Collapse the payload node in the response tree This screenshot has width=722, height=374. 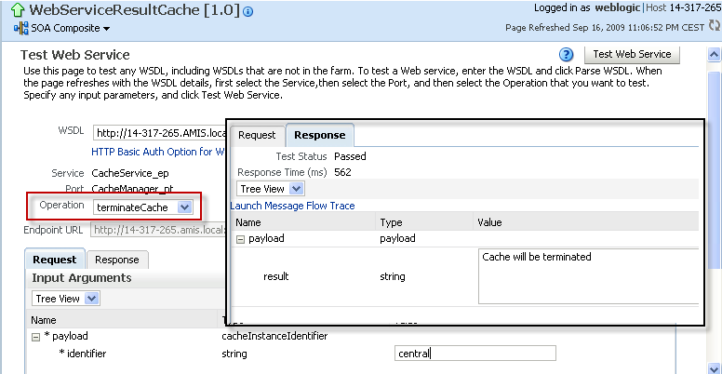[x=240, y=239]
